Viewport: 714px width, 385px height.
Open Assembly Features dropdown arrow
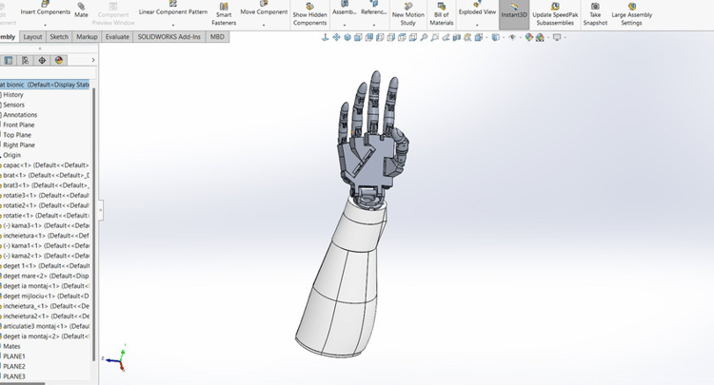pyautogui.click(x=345, y=25)
